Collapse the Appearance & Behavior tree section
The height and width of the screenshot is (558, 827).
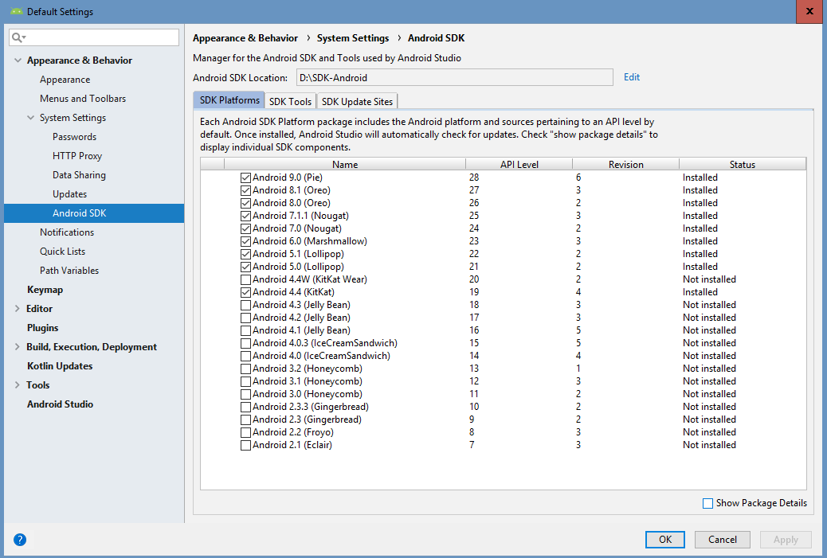pos(18,60)
